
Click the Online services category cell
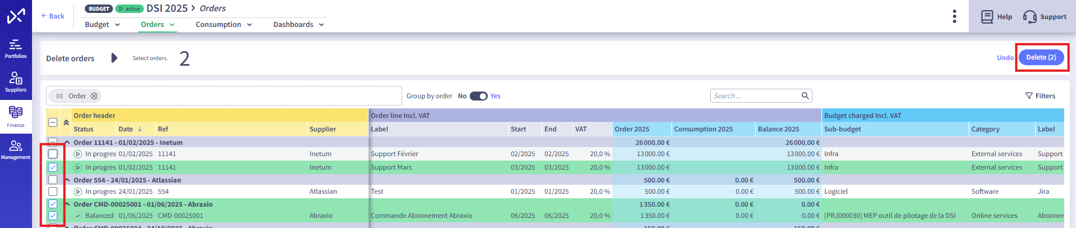pos(995,216)
